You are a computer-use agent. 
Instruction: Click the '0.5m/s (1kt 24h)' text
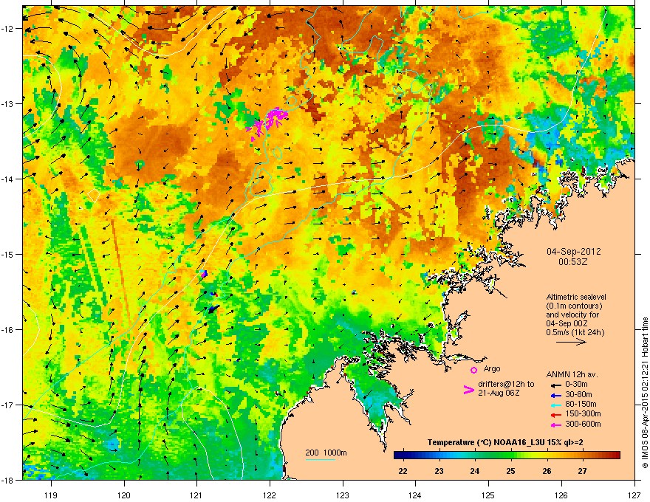point(575,332)
